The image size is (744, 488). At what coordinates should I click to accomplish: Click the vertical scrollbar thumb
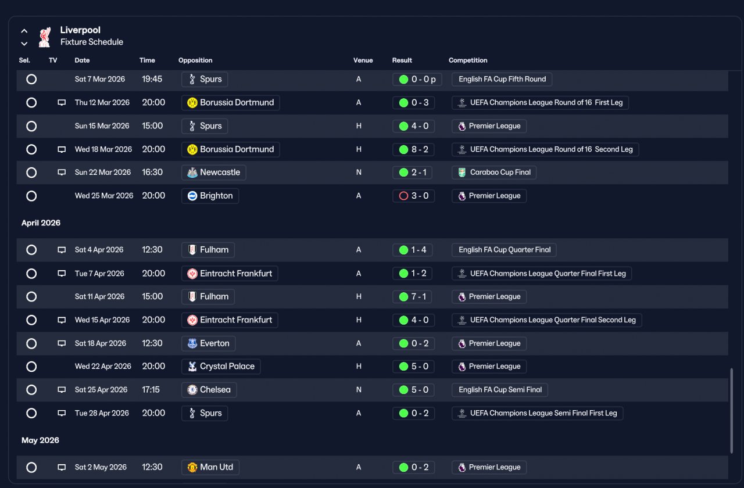(731, 411)
